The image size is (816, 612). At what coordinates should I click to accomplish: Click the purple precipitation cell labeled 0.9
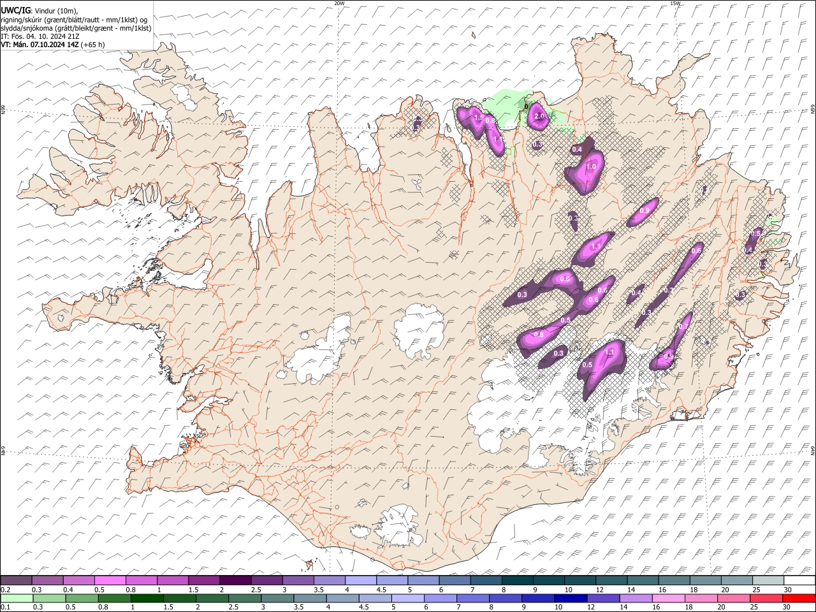coord(641,214)
